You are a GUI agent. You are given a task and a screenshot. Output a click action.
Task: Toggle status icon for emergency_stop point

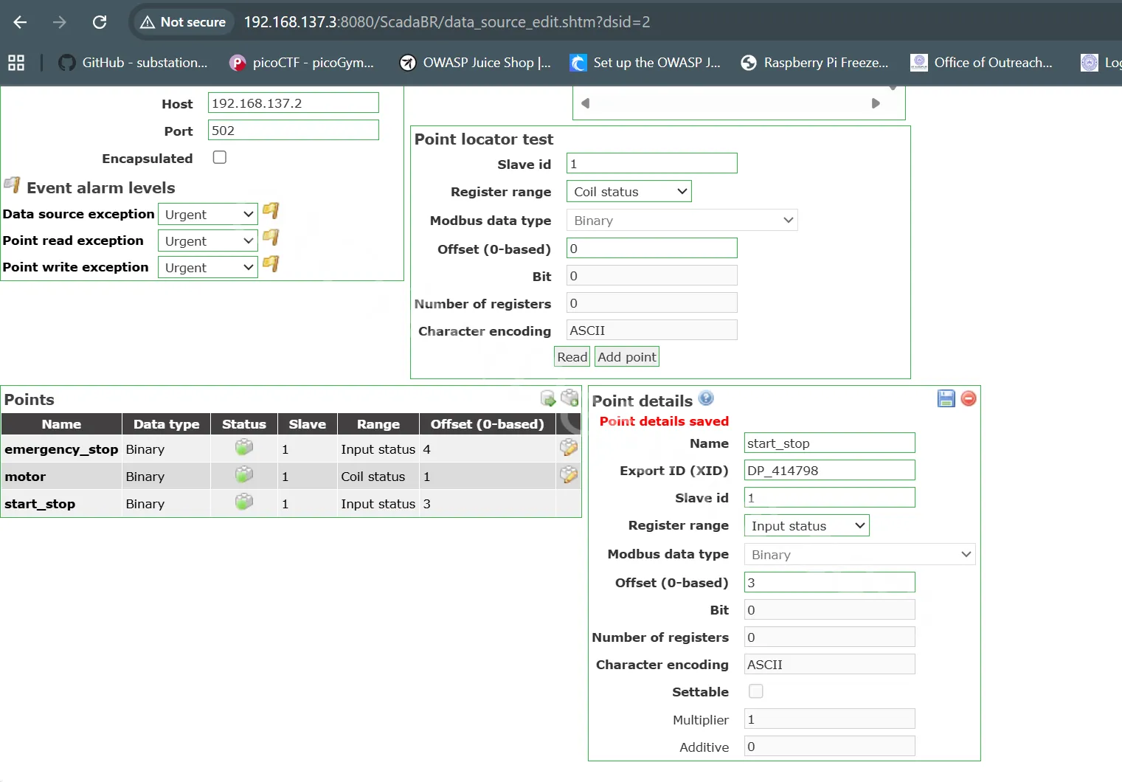244,447
